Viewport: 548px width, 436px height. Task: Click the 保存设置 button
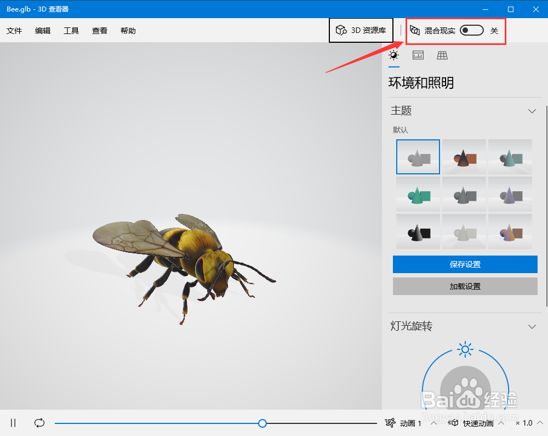465,264
